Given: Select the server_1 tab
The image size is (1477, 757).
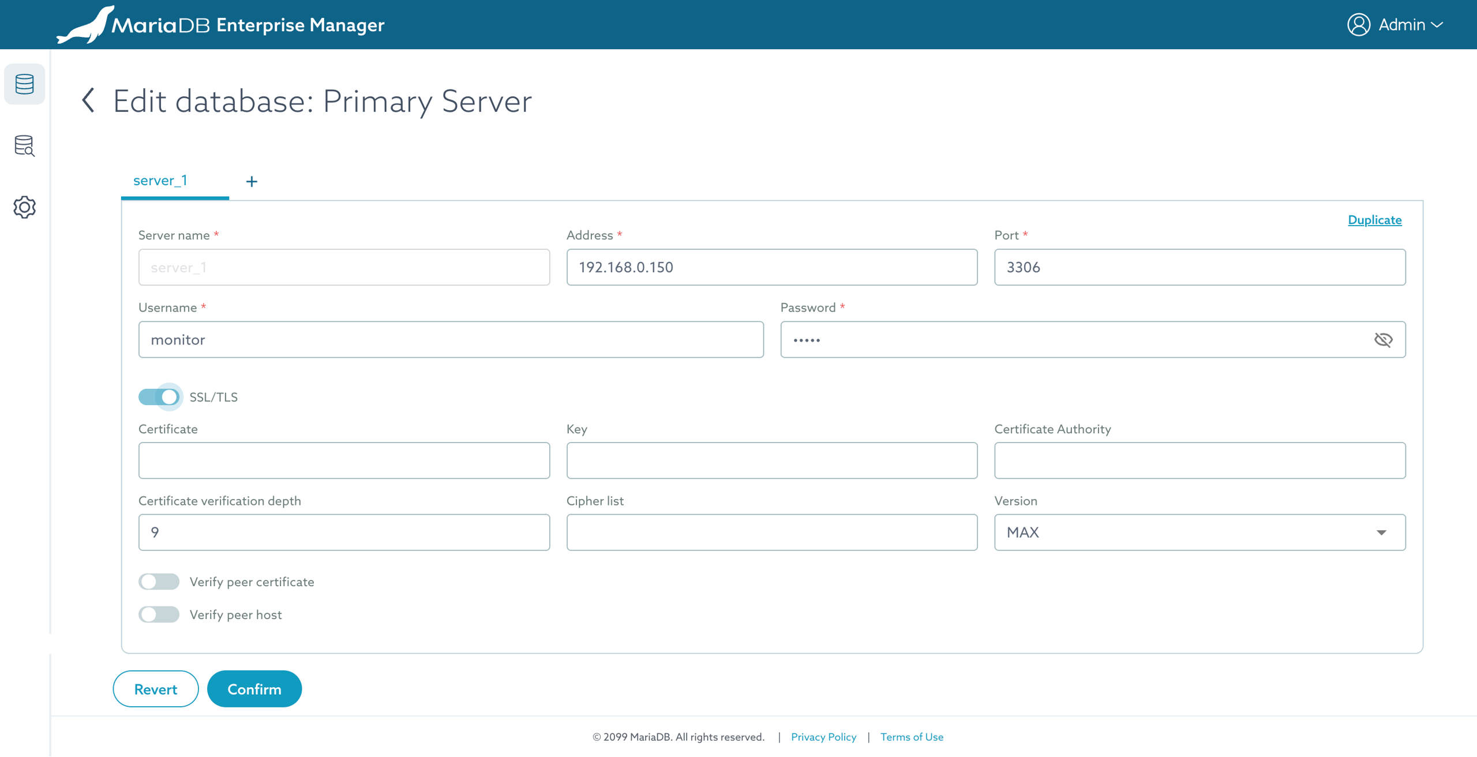Looking at the screenshot, I should pos(160,181).
